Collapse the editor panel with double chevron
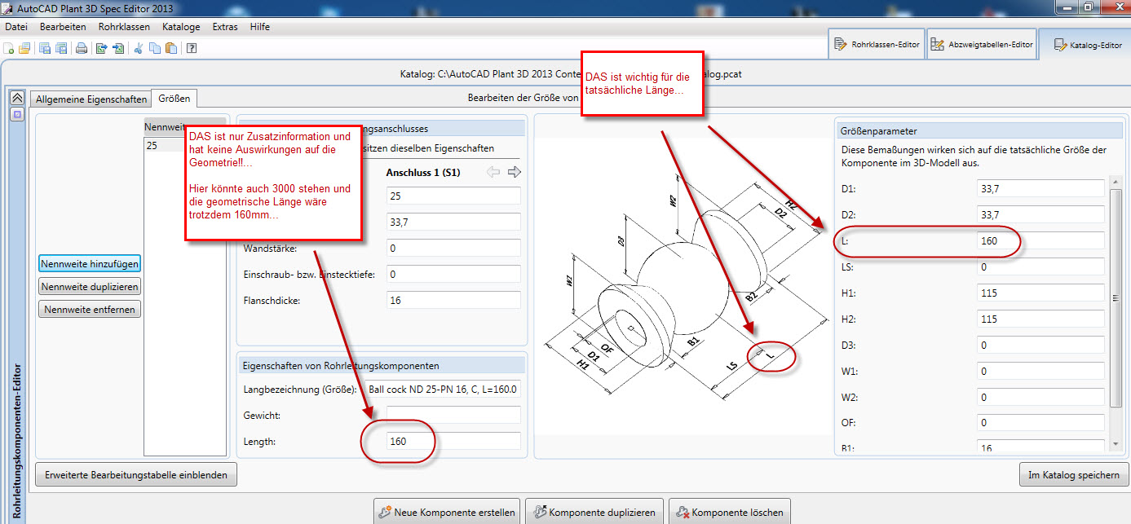 click(16, 97)
